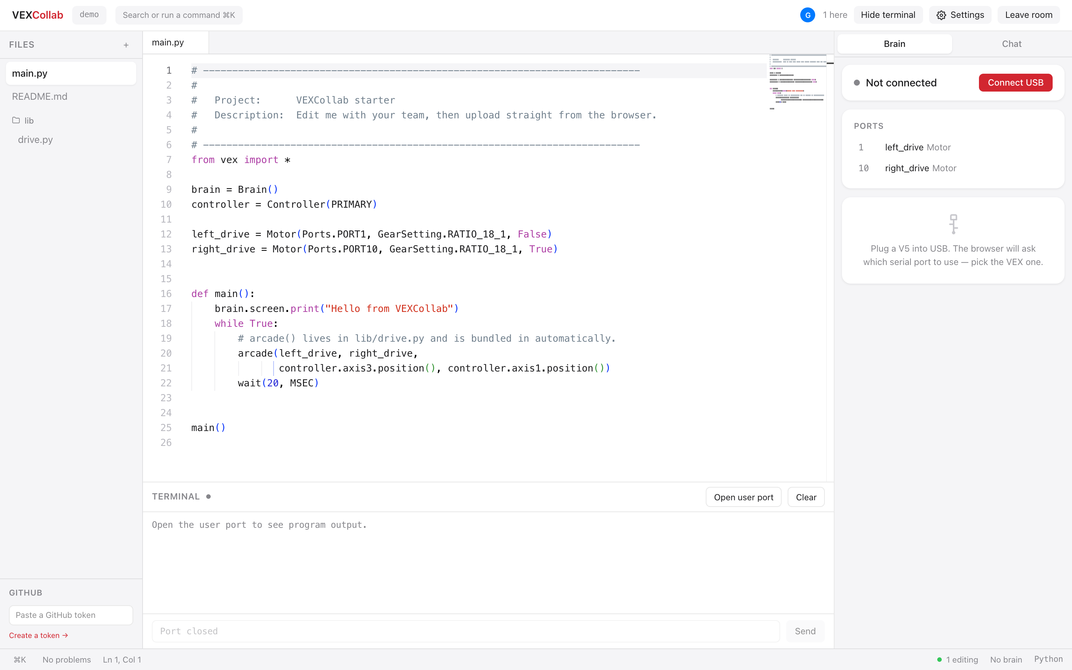Click the code minimap
The image size is (1072, 670).
[x=798, y=82]
